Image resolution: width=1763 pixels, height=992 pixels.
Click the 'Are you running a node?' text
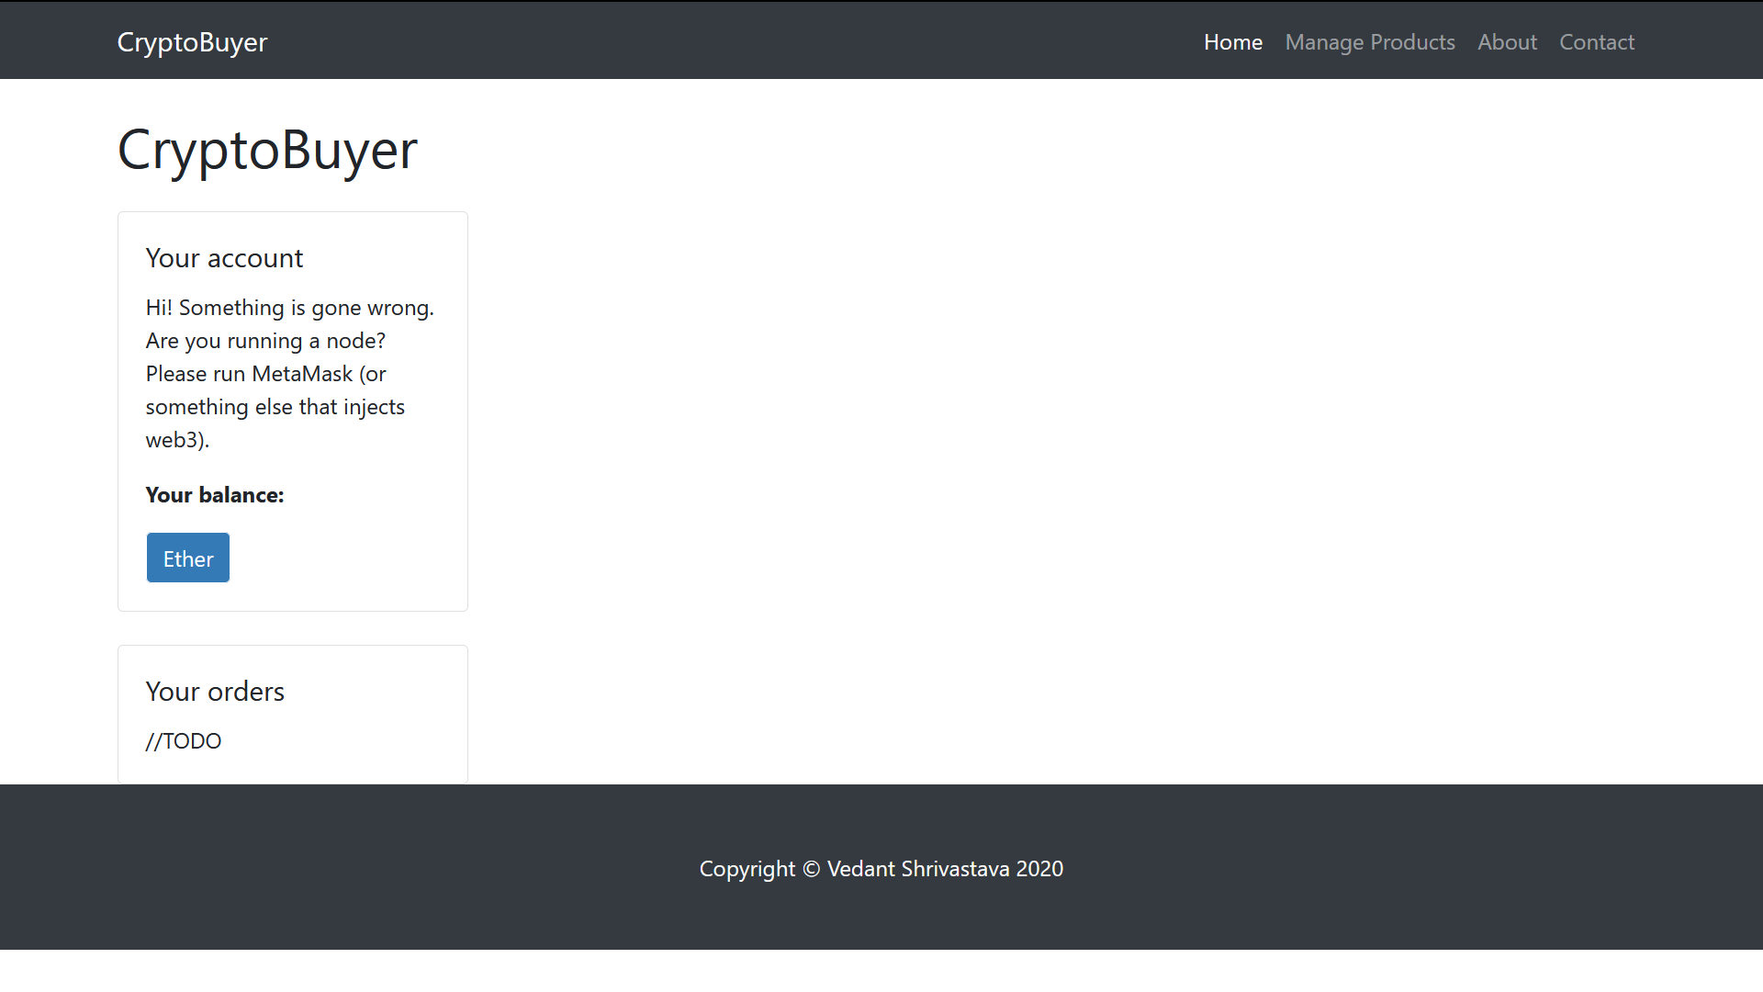point(265,341)
